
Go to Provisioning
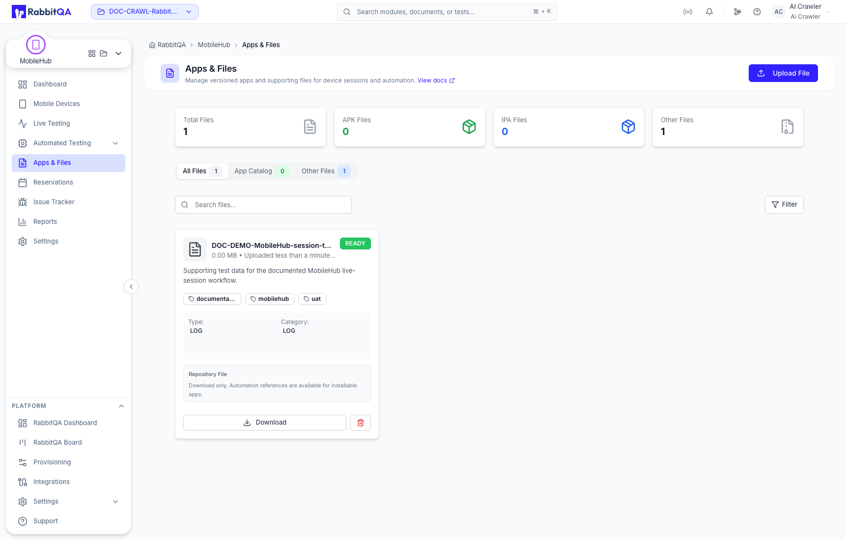[68, 462]
